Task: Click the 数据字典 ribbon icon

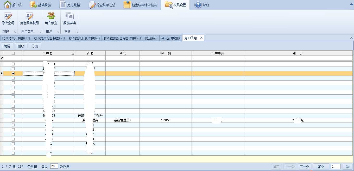Action: [70, 19]
